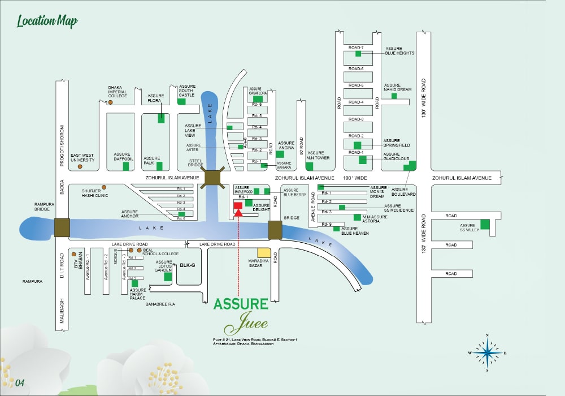Click the Assure Palki green marker
The height and width of the screenshot is (396, 565).
point(159,166)
